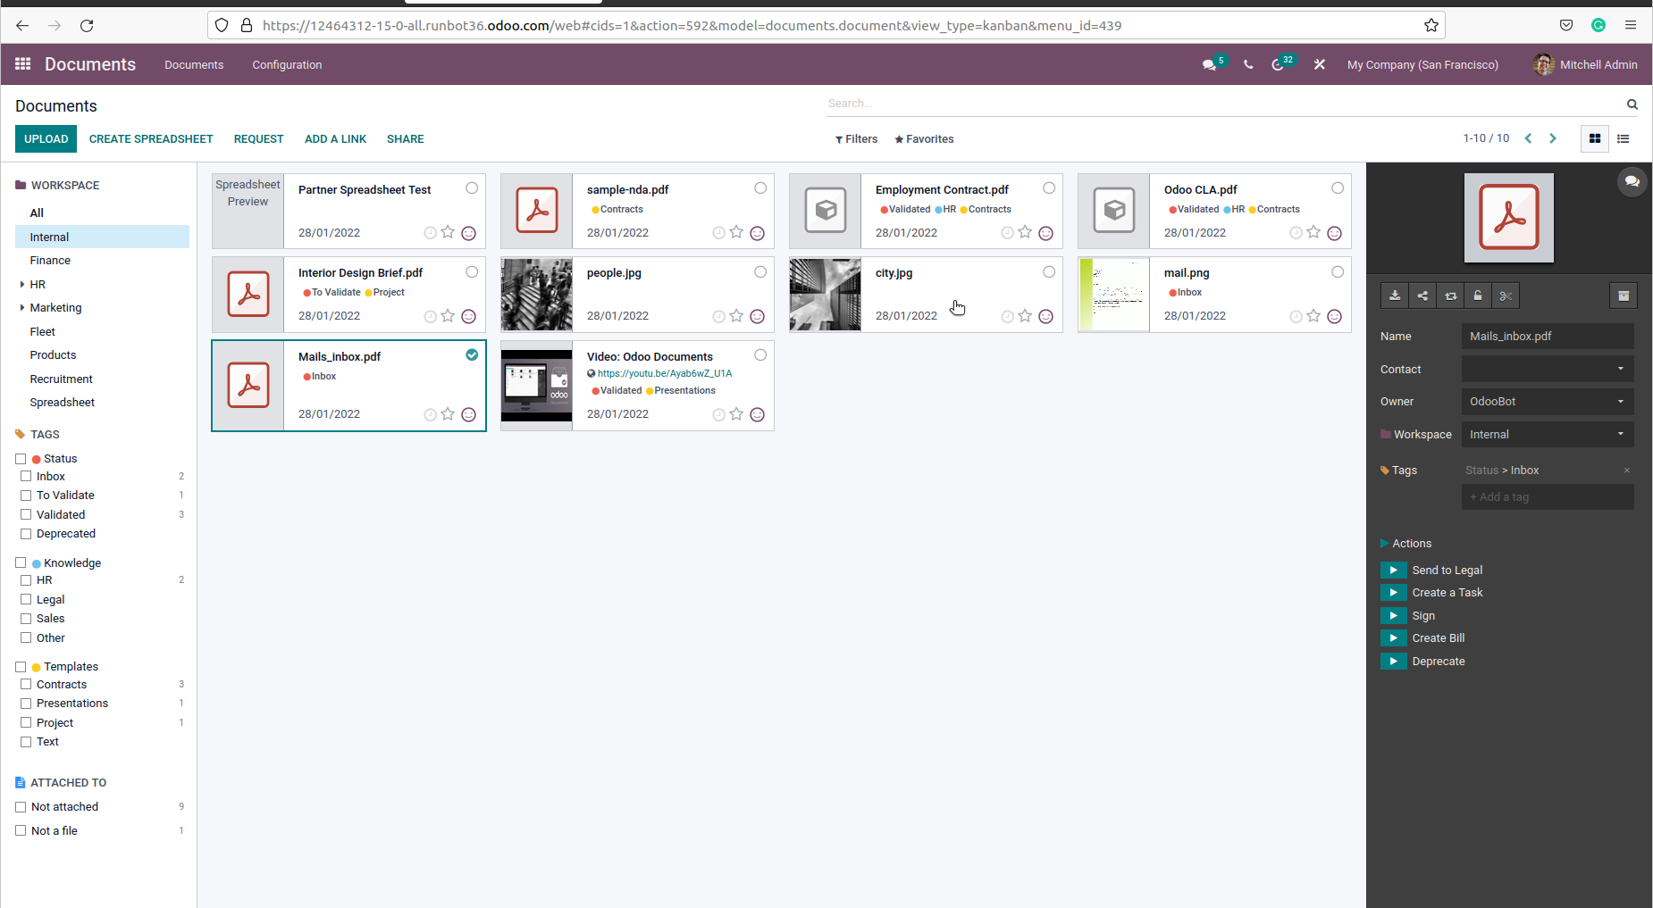
Task: Open the Contact dropdown
Action: 1547,369
